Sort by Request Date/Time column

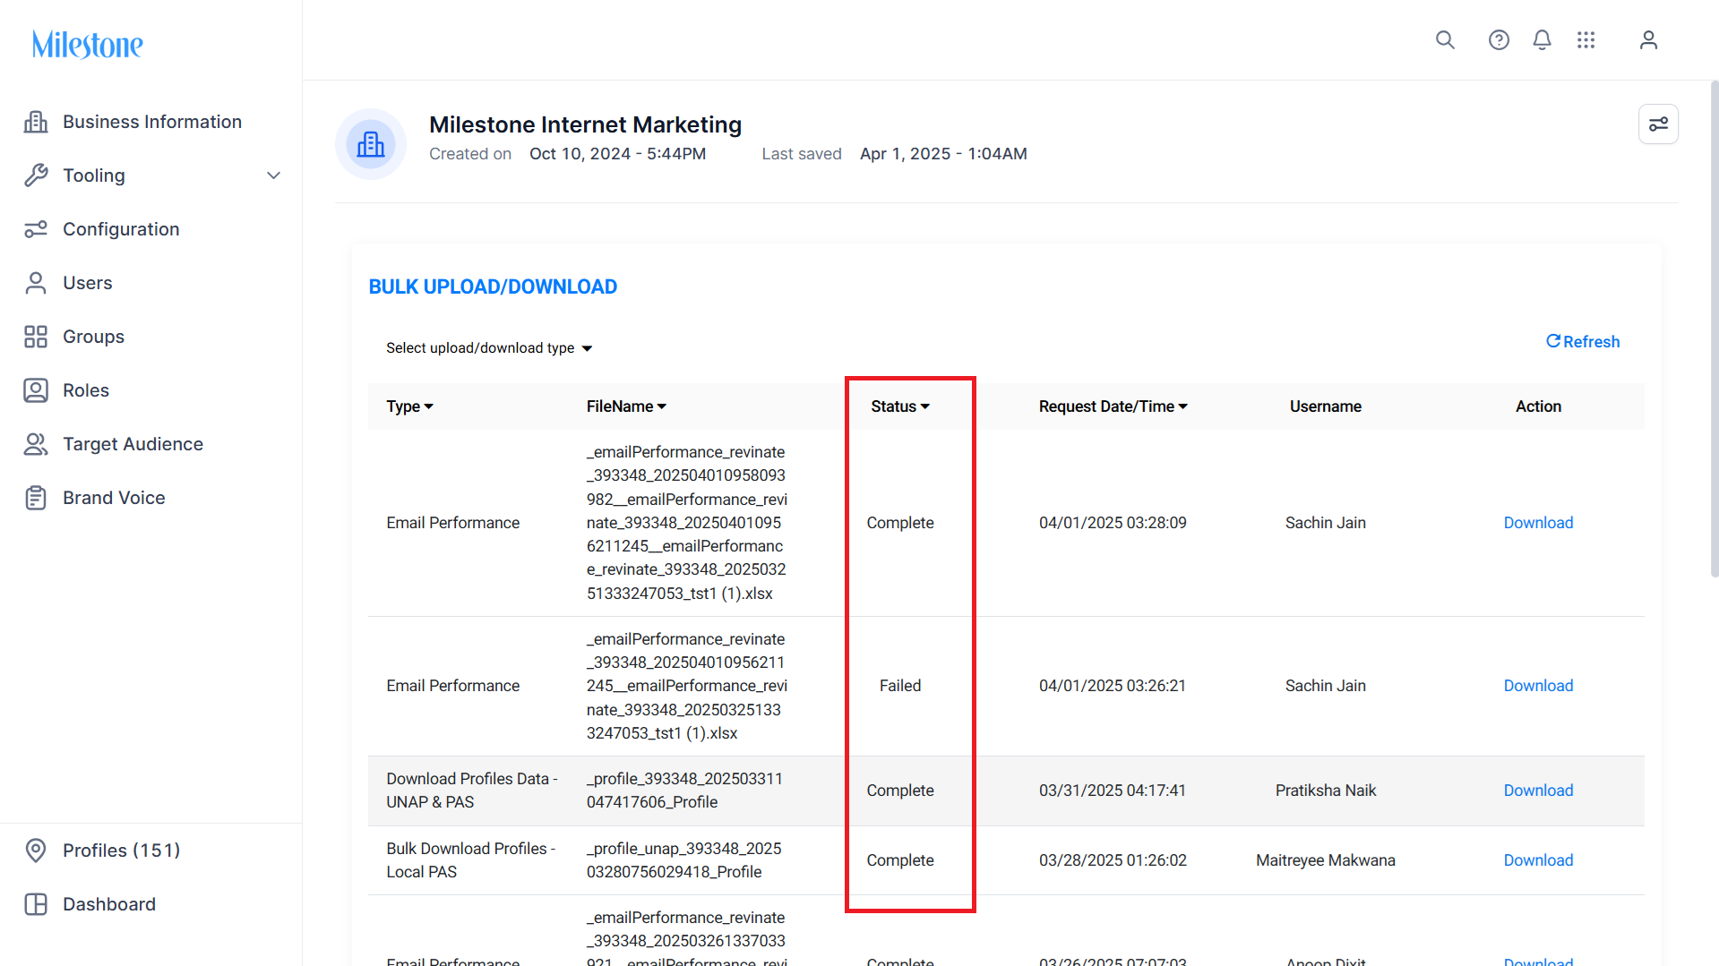click(x=1113, y=406)
